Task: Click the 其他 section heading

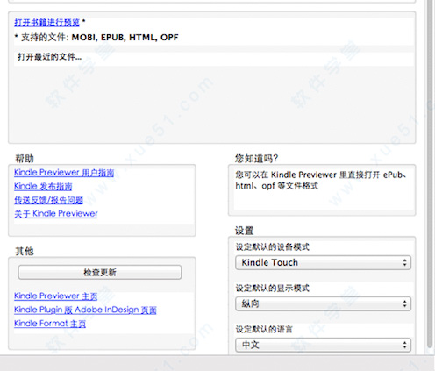Action: click(25, 251)
